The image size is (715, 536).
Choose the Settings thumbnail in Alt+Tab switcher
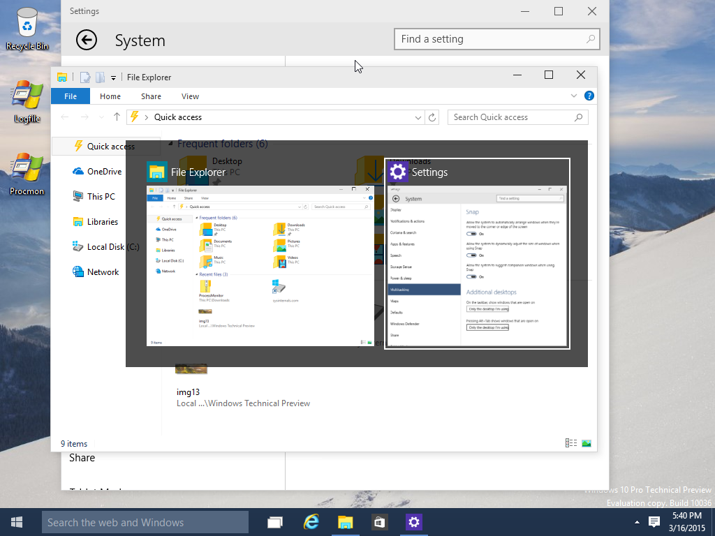[477, 254]
